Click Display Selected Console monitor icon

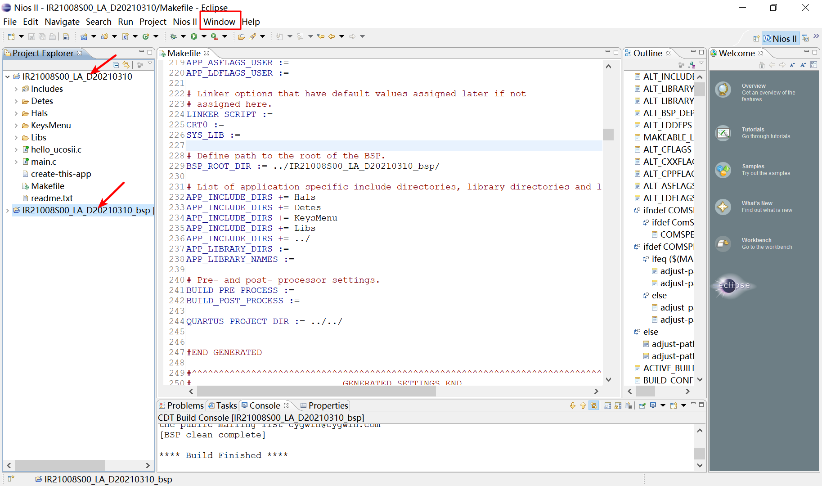click(653, 405)
